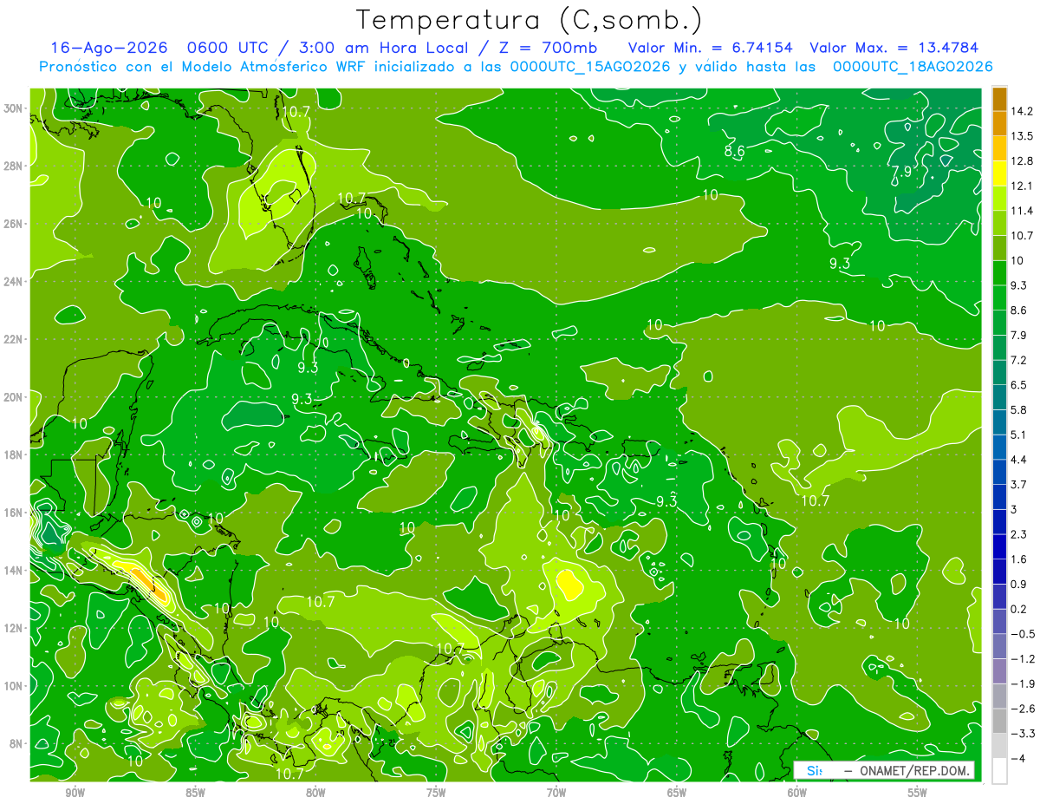Viewport: 1040px width, 804px height.
Task: Click the 20N latitude axis label
Action: pos(15,396)
